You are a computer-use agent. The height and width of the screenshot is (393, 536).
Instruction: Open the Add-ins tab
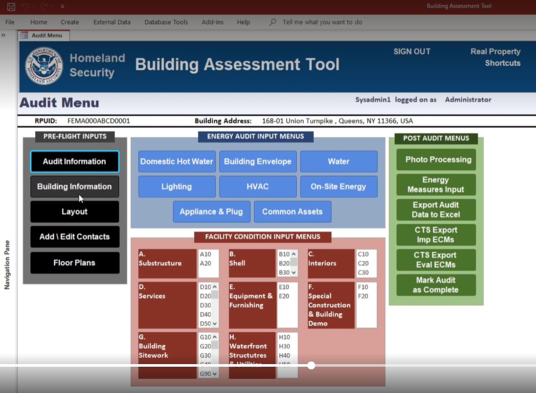tap(212, 22)
